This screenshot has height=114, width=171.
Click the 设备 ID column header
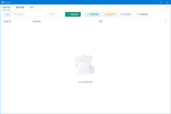(x=7, y=21)
